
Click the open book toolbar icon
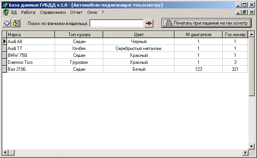[x=7, y=23]
